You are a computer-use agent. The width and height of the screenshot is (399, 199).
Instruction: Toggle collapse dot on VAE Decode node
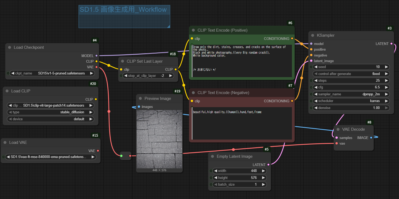click(338, 129)
